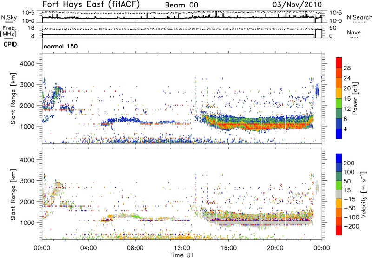Screen dimensions: 372x258
Task: Click the '200' tick on velocity scale
Action: 349,163
